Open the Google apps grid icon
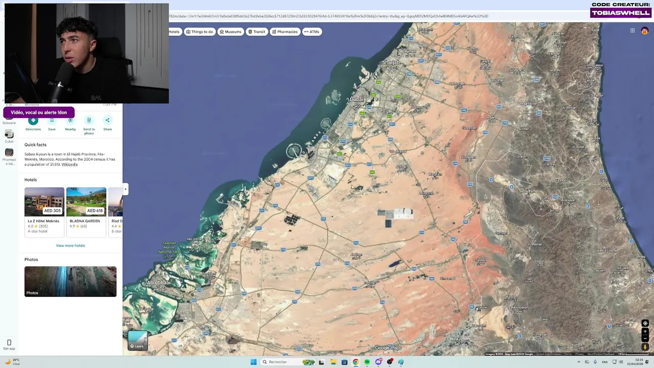This screenshot has height=368, width=654. (x=632, y=31)
